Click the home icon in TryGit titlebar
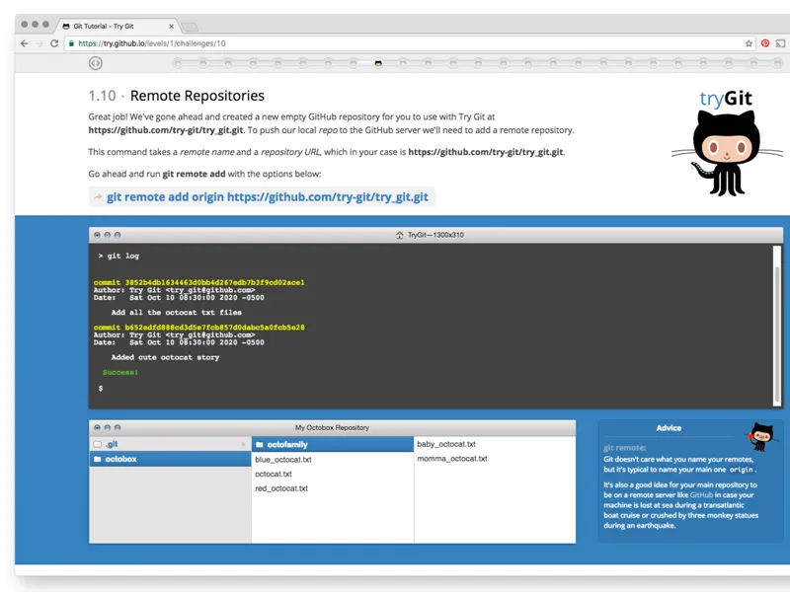The image size is (790, 592). (400, 235)
